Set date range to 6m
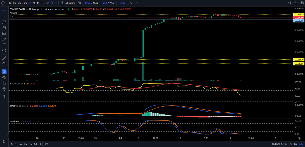 tap(21, 144)
